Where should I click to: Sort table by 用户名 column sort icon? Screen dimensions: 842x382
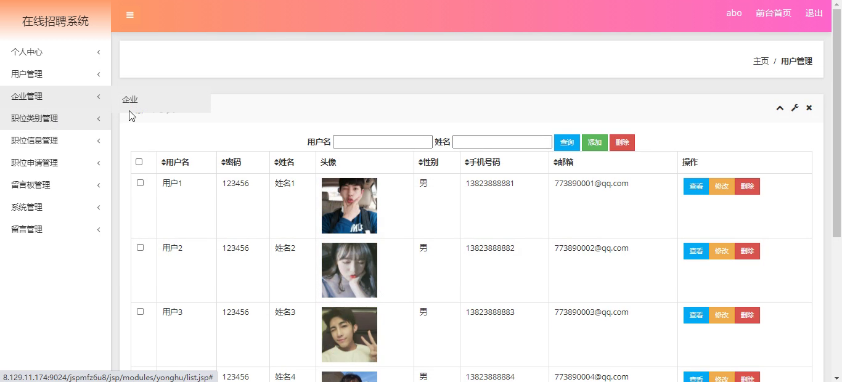(163, 163)
